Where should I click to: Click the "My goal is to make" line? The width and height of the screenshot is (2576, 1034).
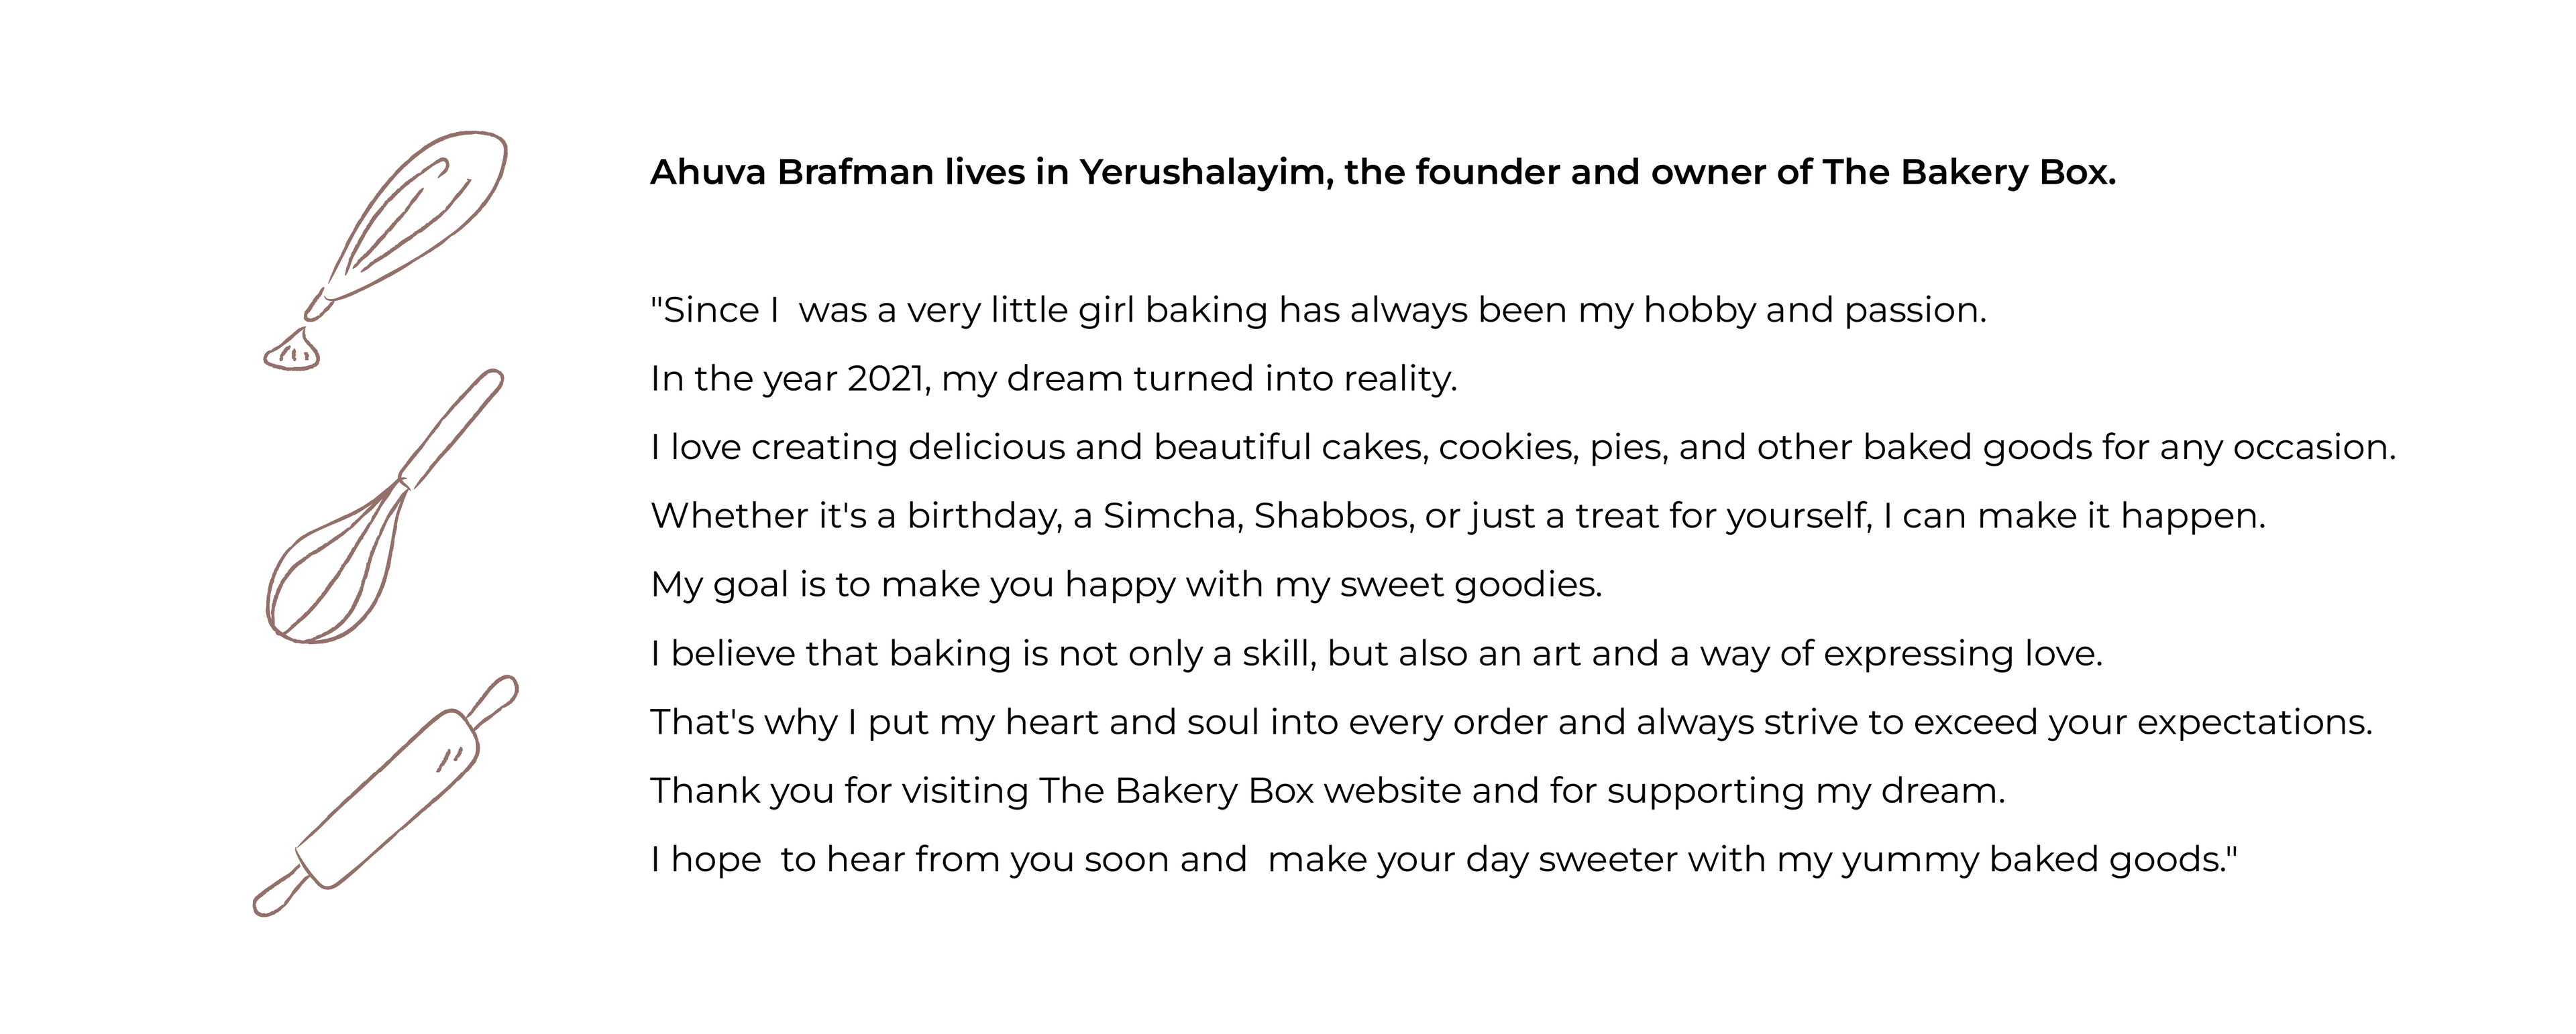point(1126,584)
